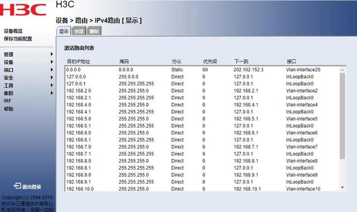Select the Static protocol cell
The width and height of the screenshot is (357, 212).
pyautogui.click(x=177, y=70)
